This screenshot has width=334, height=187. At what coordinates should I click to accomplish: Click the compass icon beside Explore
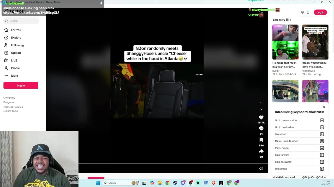coord(6,38)
